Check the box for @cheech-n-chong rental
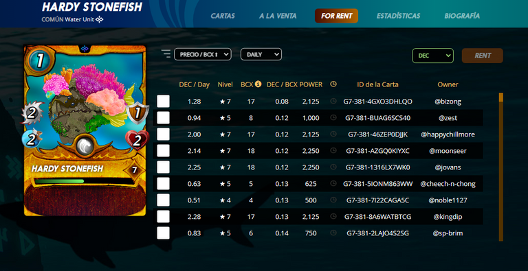 point(164,184)
